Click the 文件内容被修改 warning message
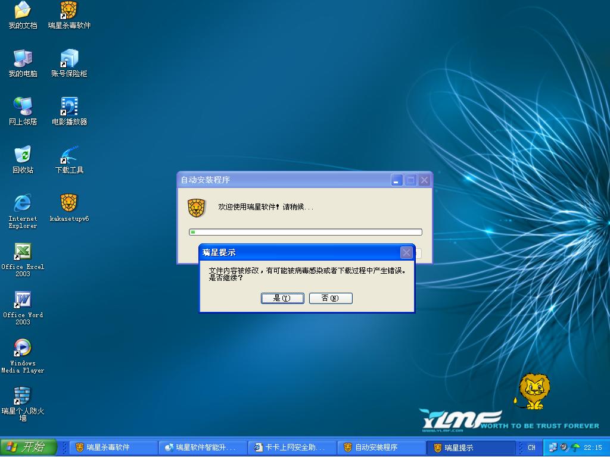 tap(307, 274)
